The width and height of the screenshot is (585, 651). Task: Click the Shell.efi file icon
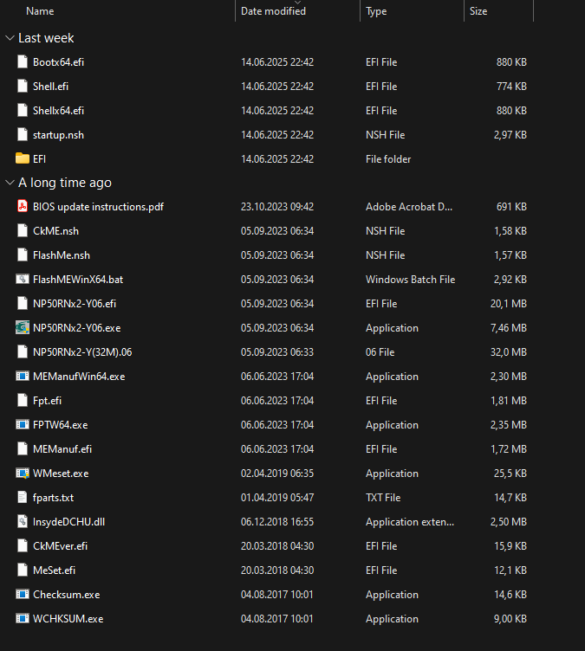click(x=23, y=86)
